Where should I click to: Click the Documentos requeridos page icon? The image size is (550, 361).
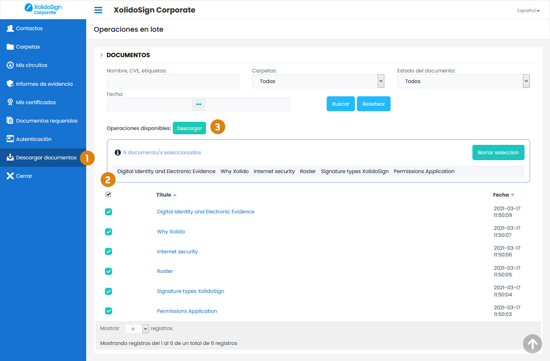click(10, 121)
